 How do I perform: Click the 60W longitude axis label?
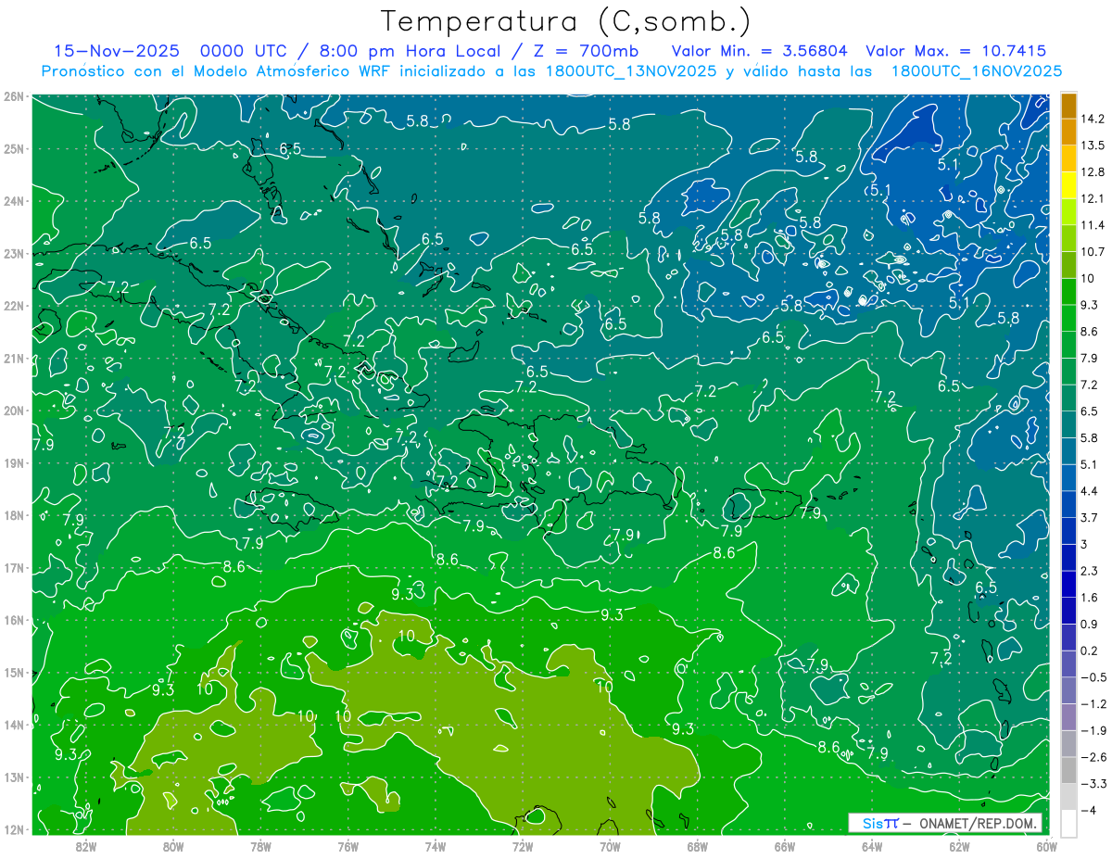click(1046, 846)
